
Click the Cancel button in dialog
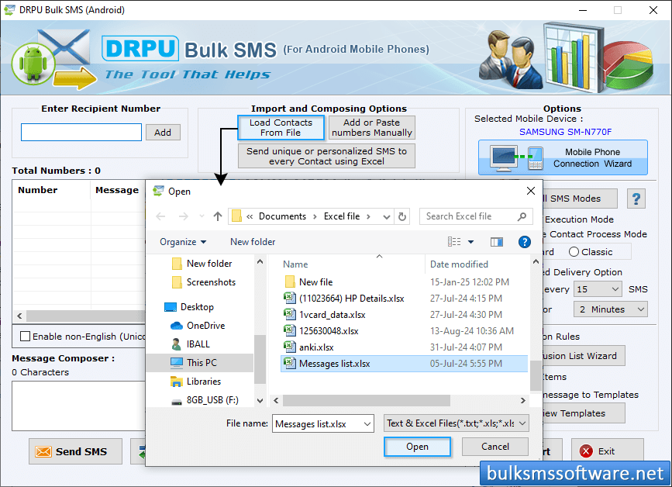pyautogui.click(x=495, y=447)
